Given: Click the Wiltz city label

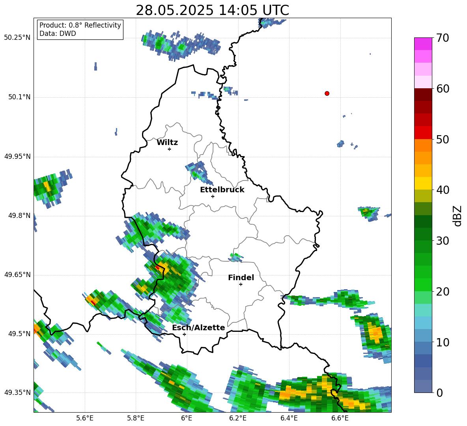Looking at the screenshot, I should (167, 143).
